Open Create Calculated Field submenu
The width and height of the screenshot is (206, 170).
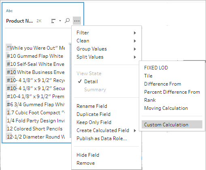(x=106, y=130)
